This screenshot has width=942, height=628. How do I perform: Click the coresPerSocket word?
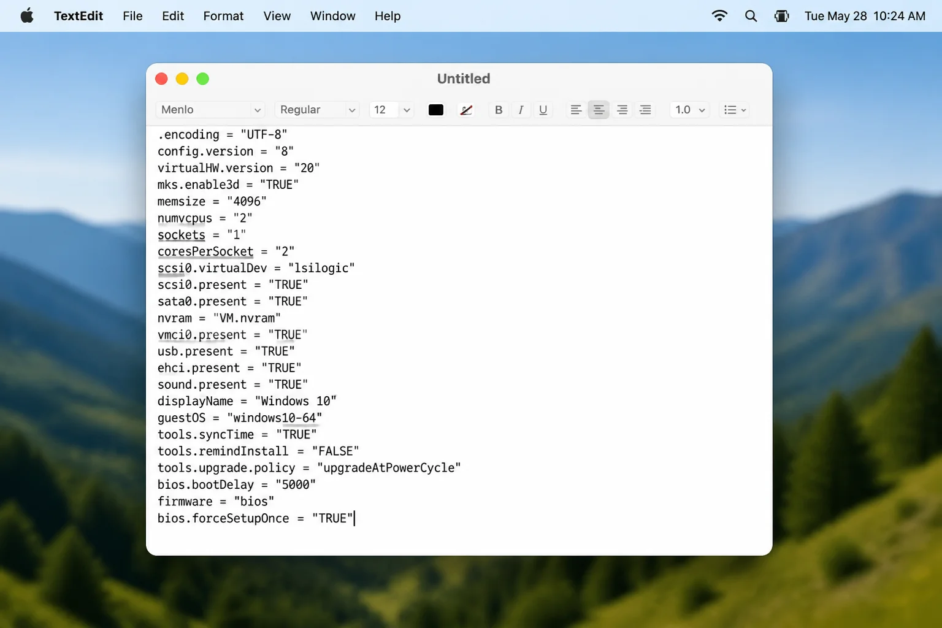click(205, 251)
